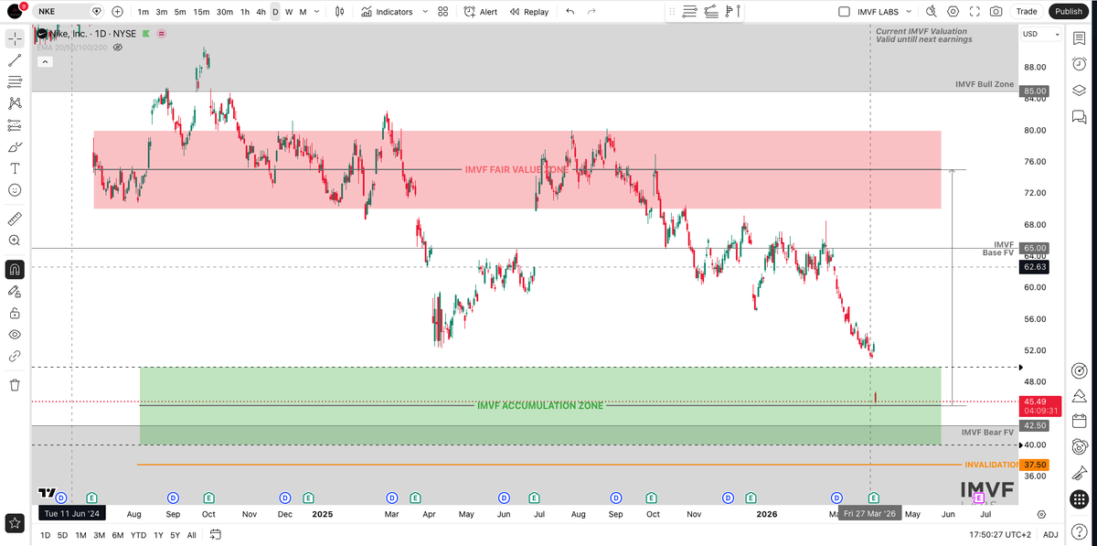
Task: Select the horizontal line tool in the favorites toolbar
Action: pos(689,12)
